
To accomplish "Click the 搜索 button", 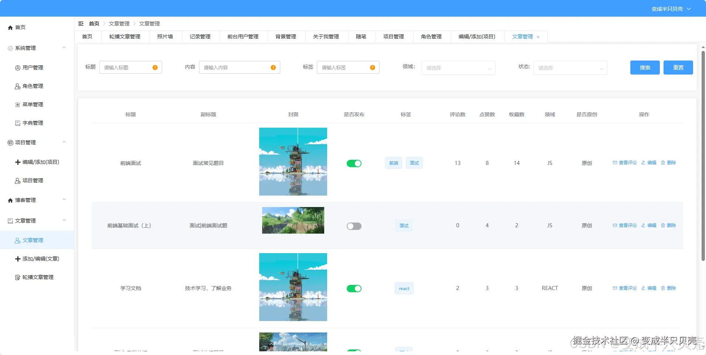I will coord(645,68).
